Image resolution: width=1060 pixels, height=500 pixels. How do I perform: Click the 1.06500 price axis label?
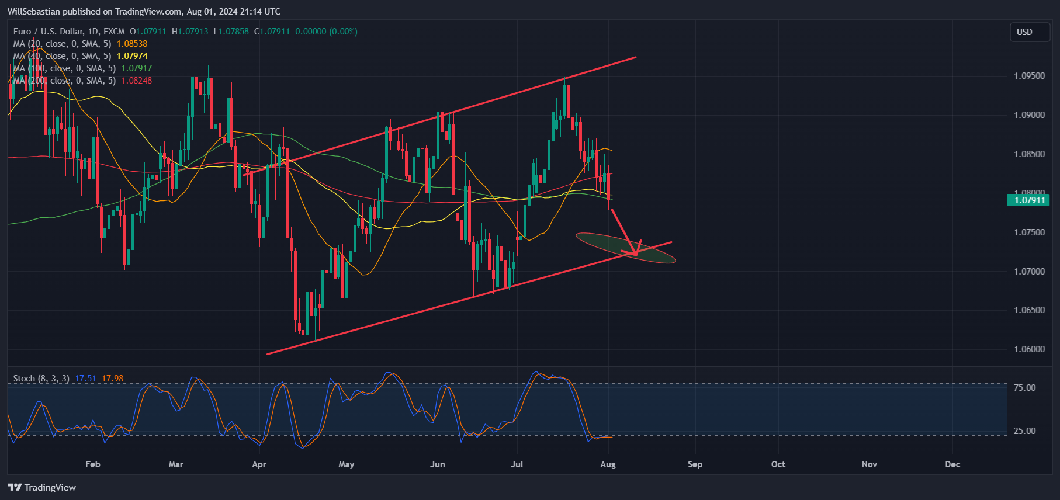(x=1029, y=310)
